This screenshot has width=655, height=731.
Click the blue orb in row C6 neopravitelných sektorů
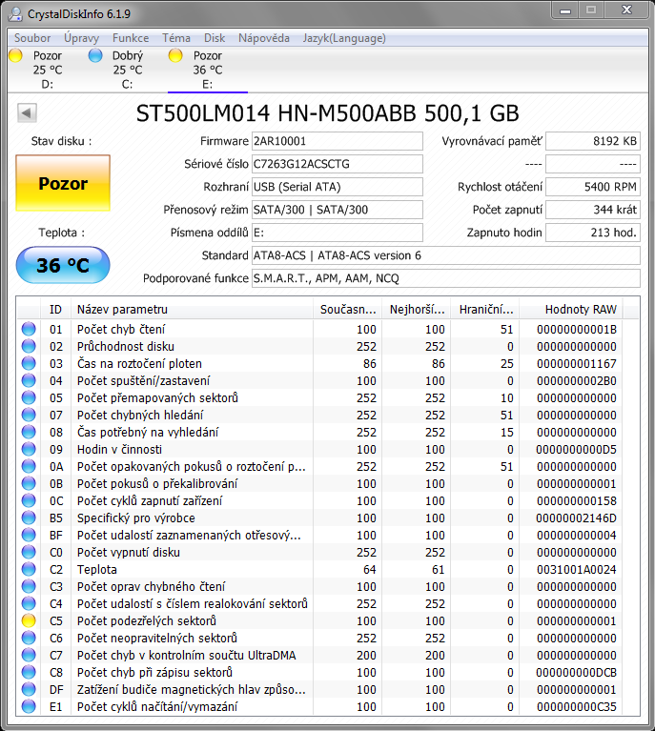coord(29,638)
